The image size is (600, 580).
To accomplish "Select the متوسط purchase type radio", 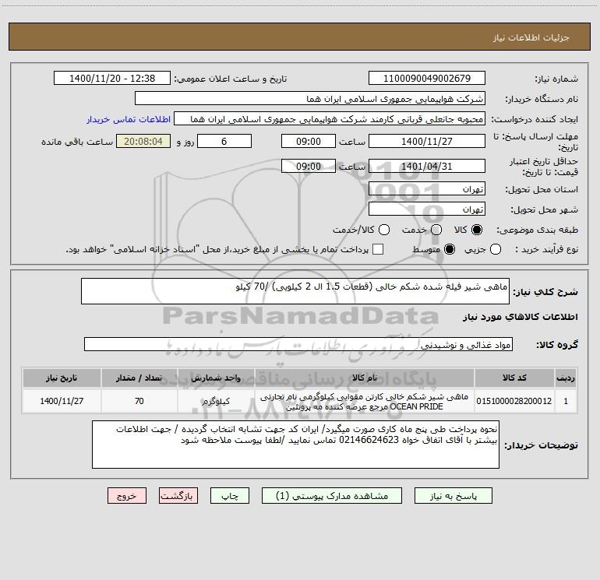I will click(450, 249).
